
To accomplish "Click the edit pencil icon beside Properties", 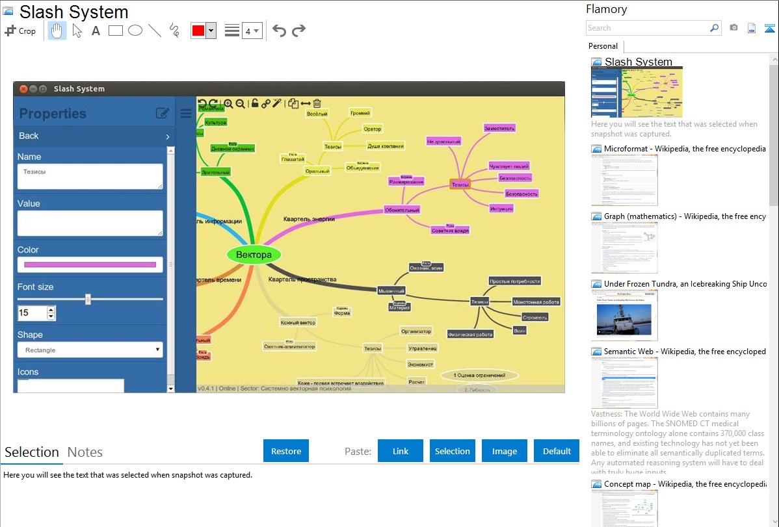I will [163, 113].
